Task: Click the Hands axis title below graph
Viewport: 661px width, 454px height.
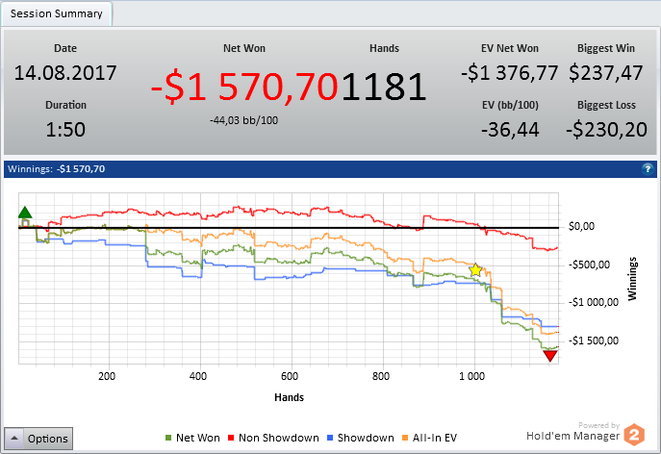Action: pos(290,397)
